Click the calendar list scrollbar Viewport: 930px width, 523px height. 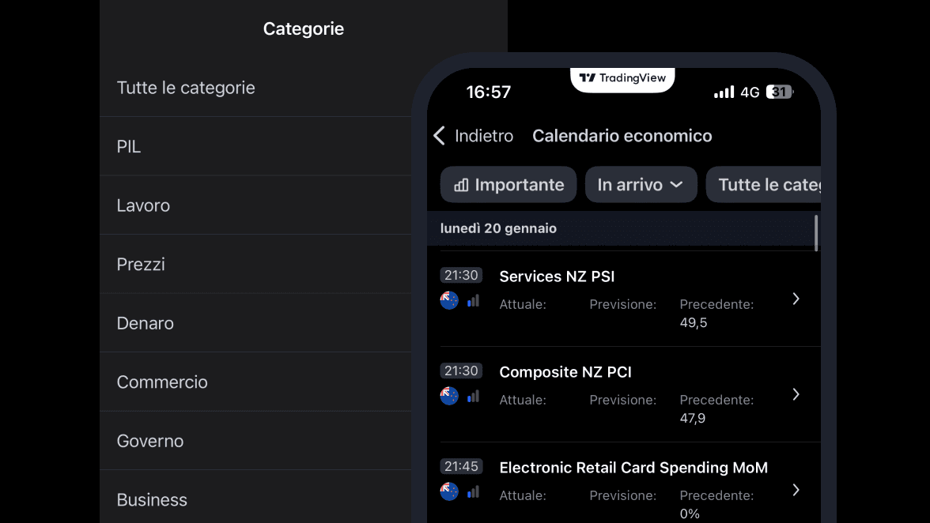pos(816,232)
